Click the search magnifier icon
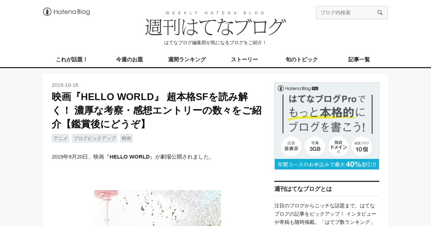This screenshot has height=226, width=431. tap(380, 13)
